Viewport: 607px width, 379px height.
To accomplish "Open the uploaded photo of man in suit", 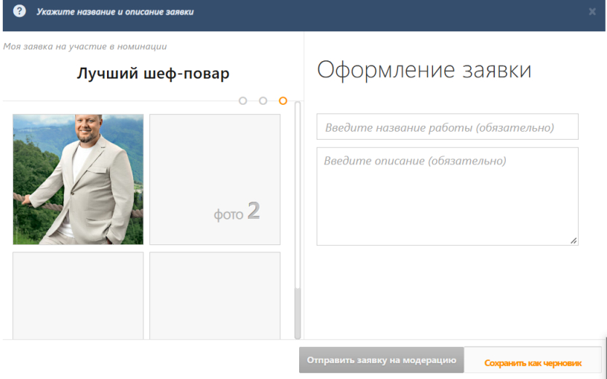I will pyautogui.click(x=78, y=180).
